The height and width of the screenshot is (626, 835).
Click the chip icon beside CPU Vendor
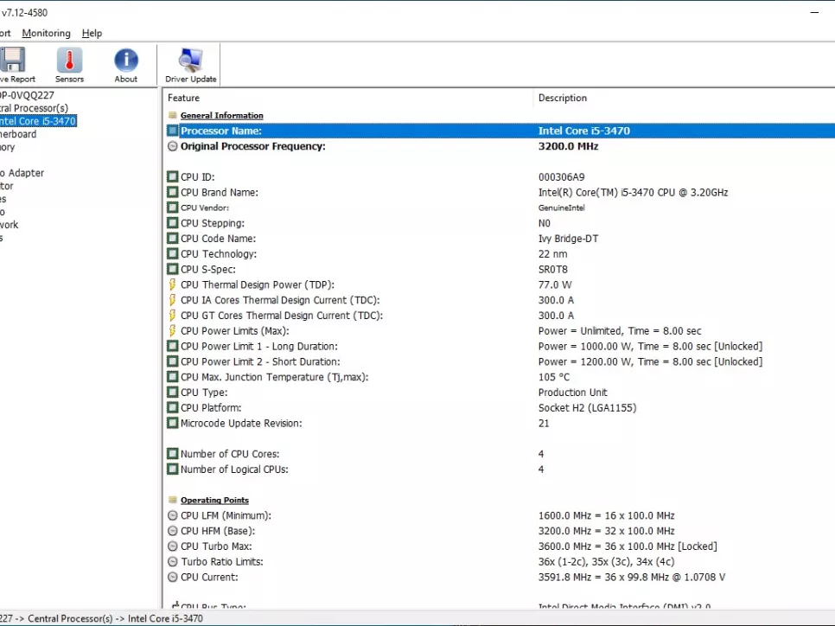(173, 208)
